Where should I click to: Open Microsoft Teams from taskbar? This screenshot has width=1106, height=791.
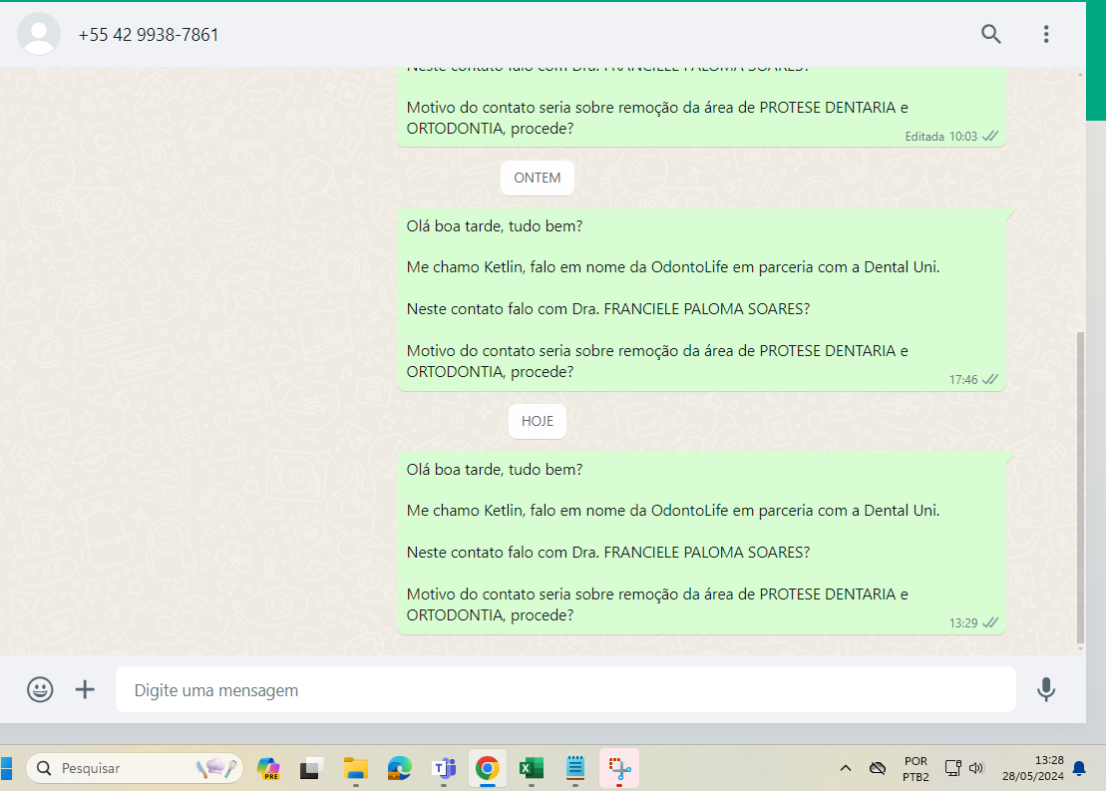pyautogui.click(x=444, y=768)
